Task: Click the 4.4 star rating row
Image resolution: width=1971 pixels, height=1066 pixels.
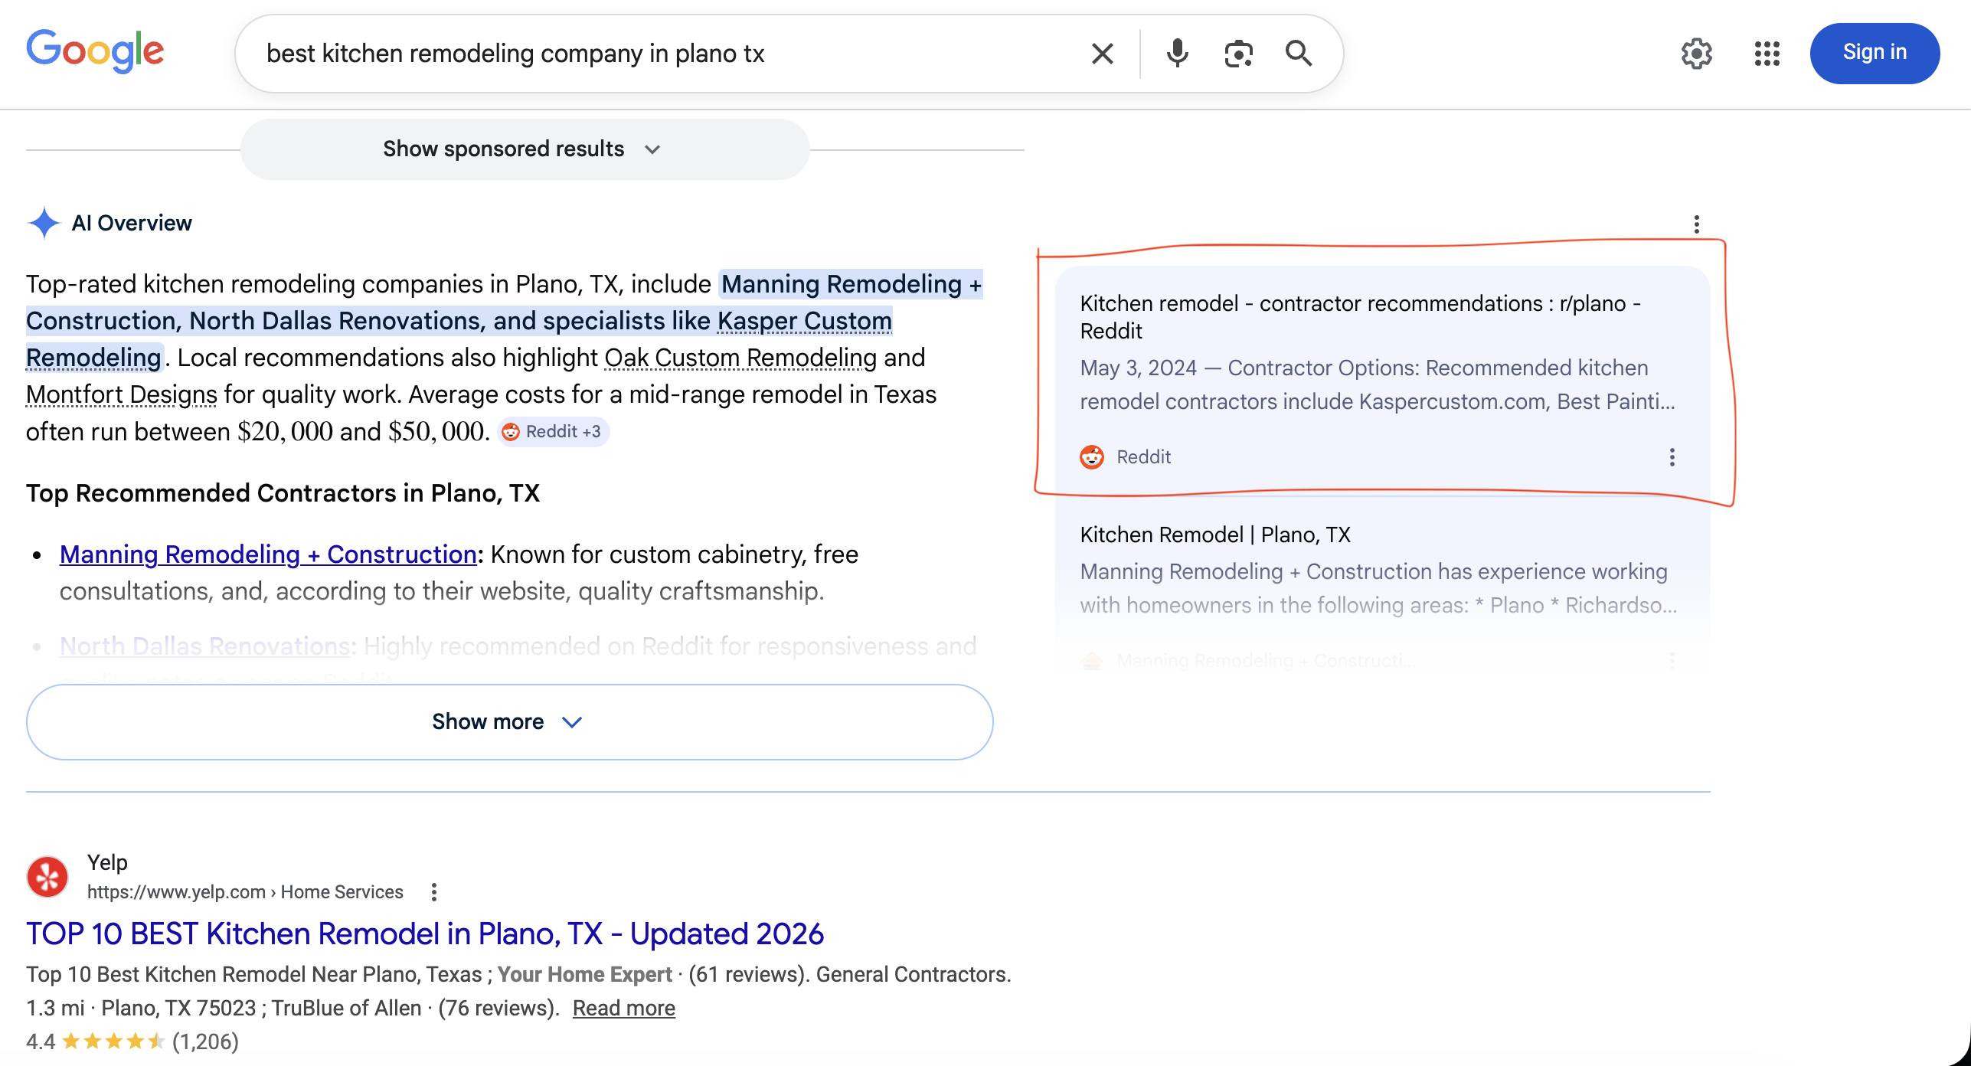Action: [x=132, y=1041]
